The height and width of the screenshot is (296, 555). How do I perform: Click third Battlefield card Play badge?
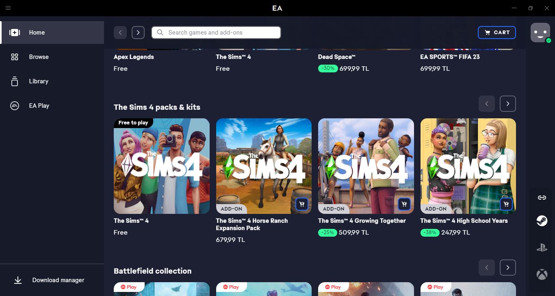pyautogui.click(x=333, y=287)
